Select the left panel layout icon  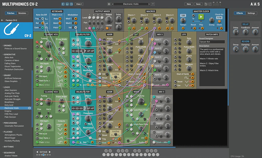63,4
